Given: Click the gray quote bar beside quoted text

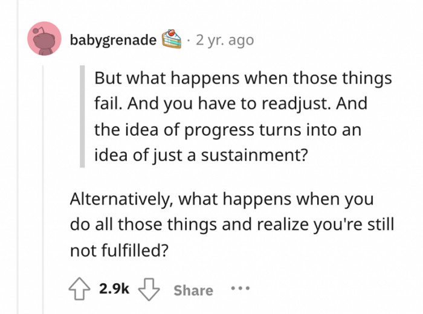Looking at the screenshot, I should [83, 117].
